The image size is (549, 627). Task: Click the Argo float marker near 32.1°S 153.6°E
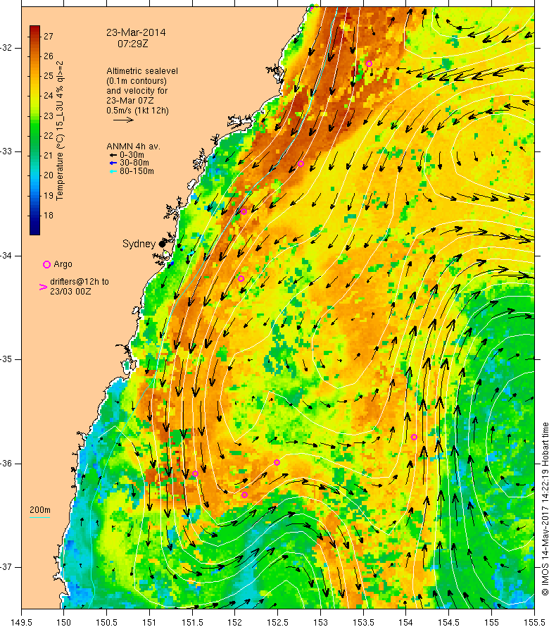point(369,63)
